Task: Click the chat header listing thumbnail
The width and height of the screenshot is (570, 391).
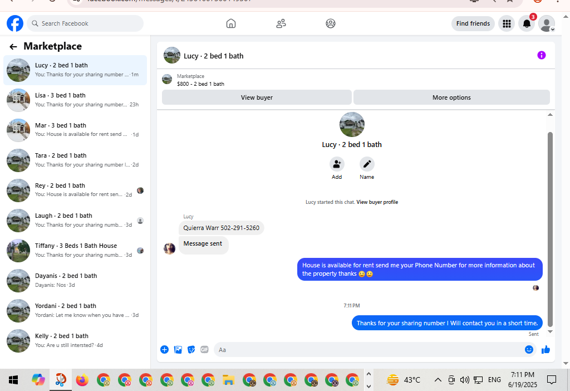Action: click(x=172, y=55)
